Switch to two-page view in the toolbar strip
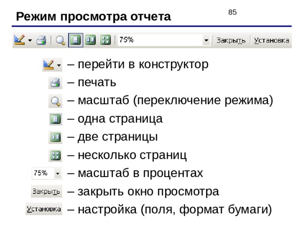The image size is (301, 226). coord(90,40)
